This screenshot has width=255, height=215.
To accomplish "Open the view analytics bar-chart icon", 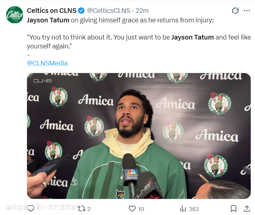I will pos(183,209).
